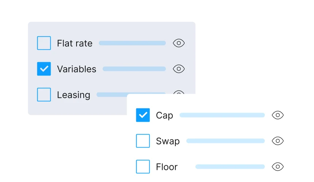Toggle the Floor row eye icon
This screenshot has height=182, width=314.
[278, 166]
